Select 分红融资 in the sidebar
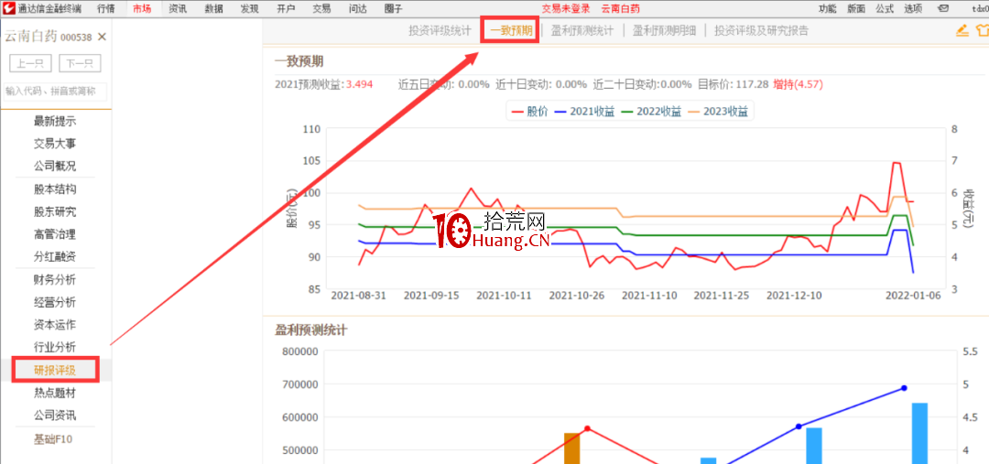Image resolution: width=989 pixels, height=464 pixels. pos(55,257)
